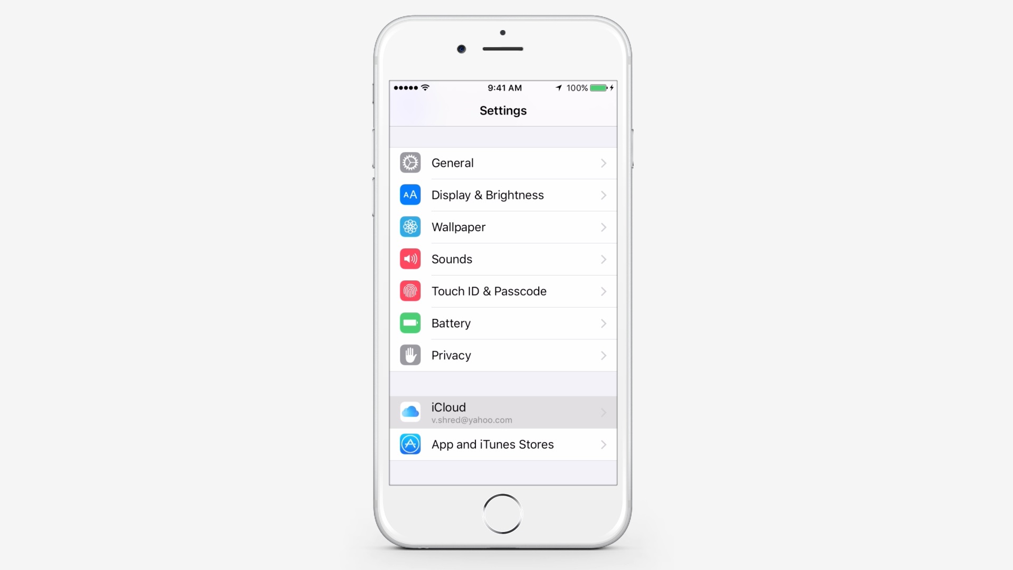Scroll down the Settings list
The image size is (1013, 570).
click(x=503, y=313)
